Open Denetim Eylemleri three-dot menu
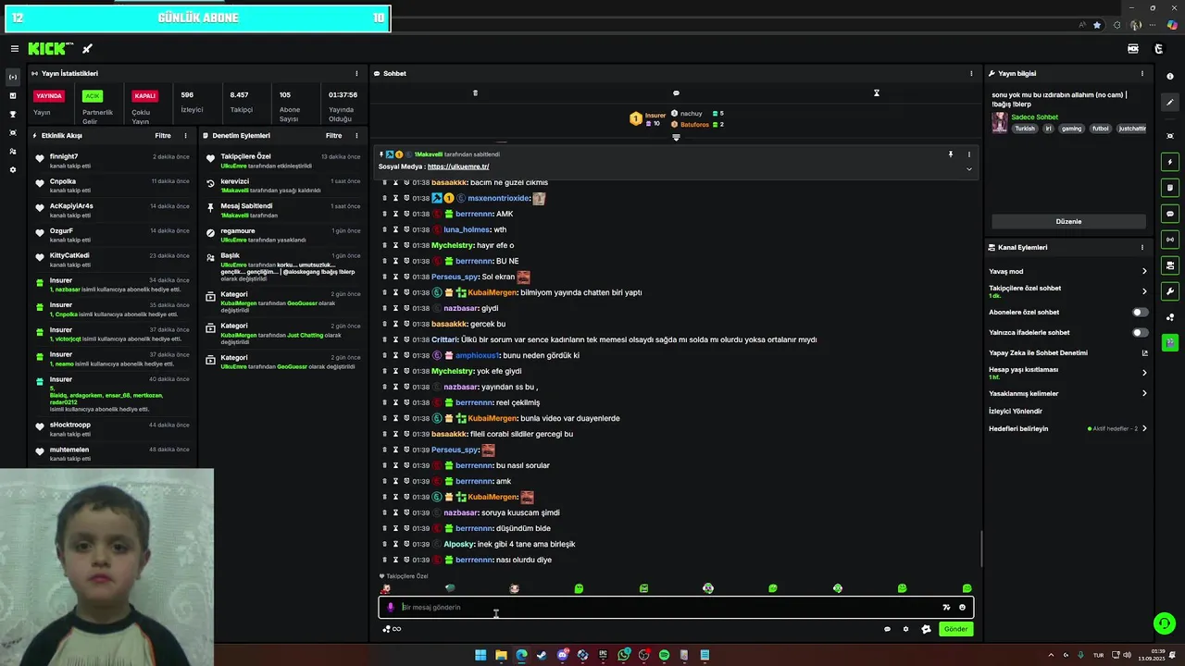This screenshot has height=666, width=1185. pos(356,135)
